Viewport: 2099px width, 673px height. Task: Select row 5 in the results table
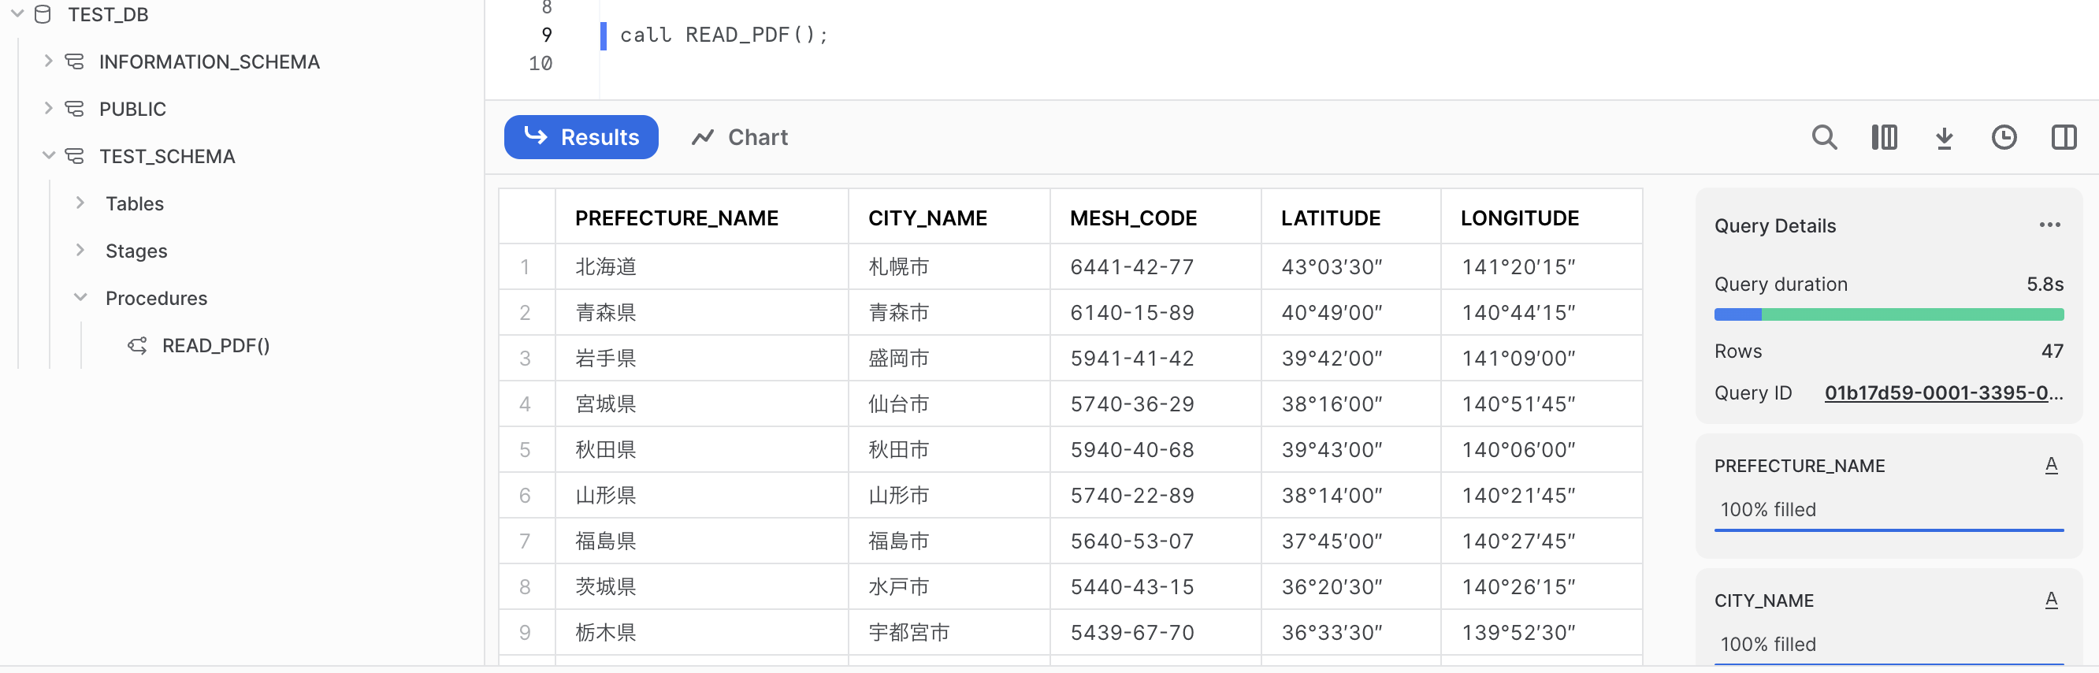(526, 450)
